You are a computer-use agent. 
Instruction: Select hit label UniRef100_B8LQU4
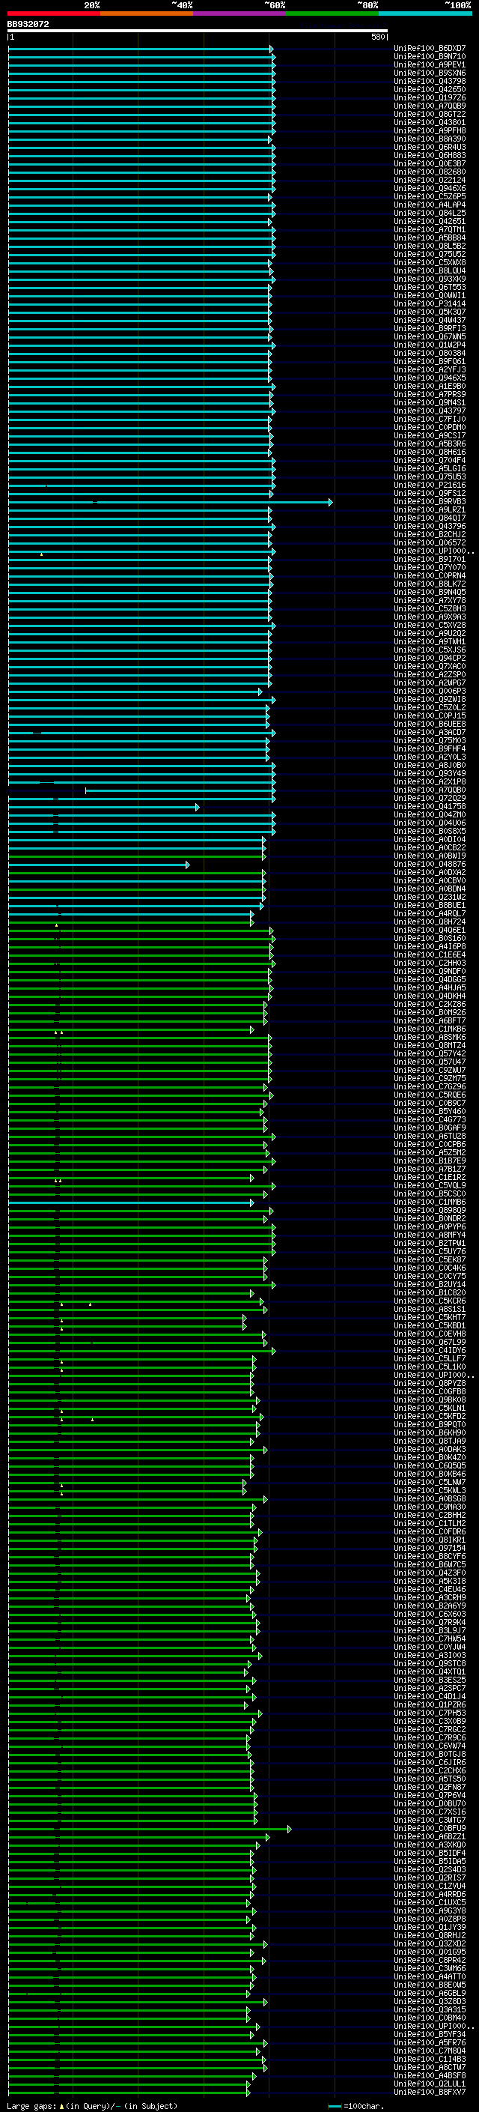(x=430, y=270)
